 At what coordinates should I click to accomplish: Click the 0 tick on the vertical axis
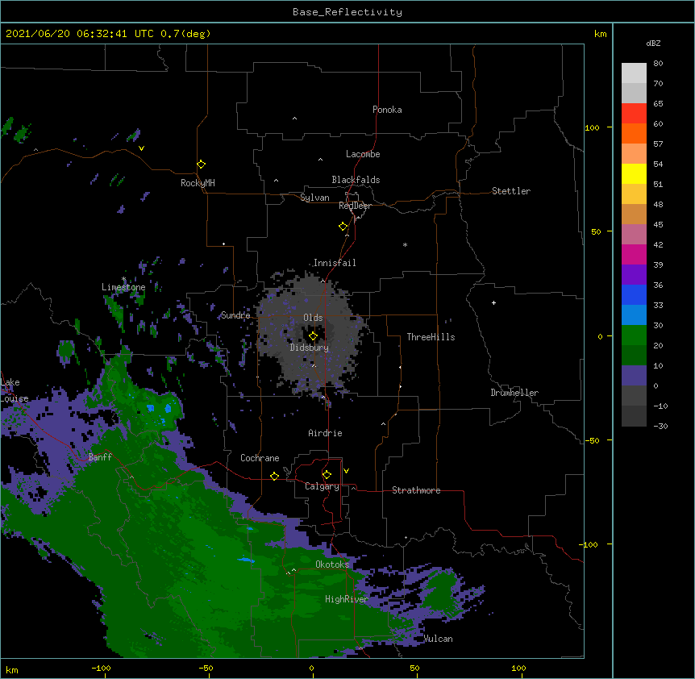(600, 336)
